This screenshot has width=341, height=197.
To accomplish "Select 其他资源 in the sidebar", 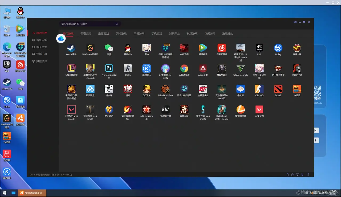I will point(39,61).
